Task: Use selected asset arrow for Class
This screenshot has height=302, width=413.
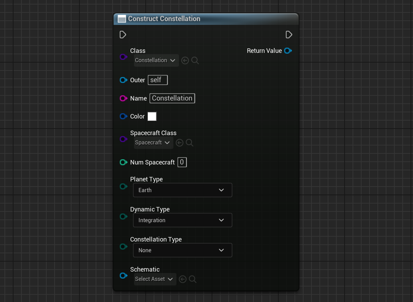Action: coord(185,60)
